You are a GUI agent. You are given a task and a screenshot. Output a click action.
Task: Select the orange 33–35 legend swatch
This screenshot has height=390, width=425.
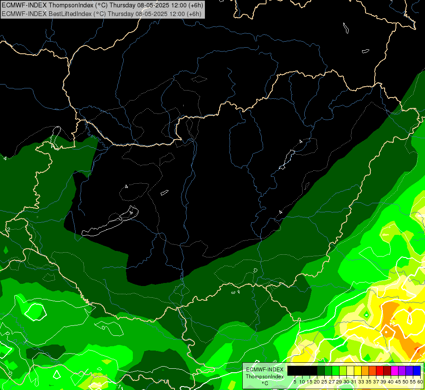(365, 370)
